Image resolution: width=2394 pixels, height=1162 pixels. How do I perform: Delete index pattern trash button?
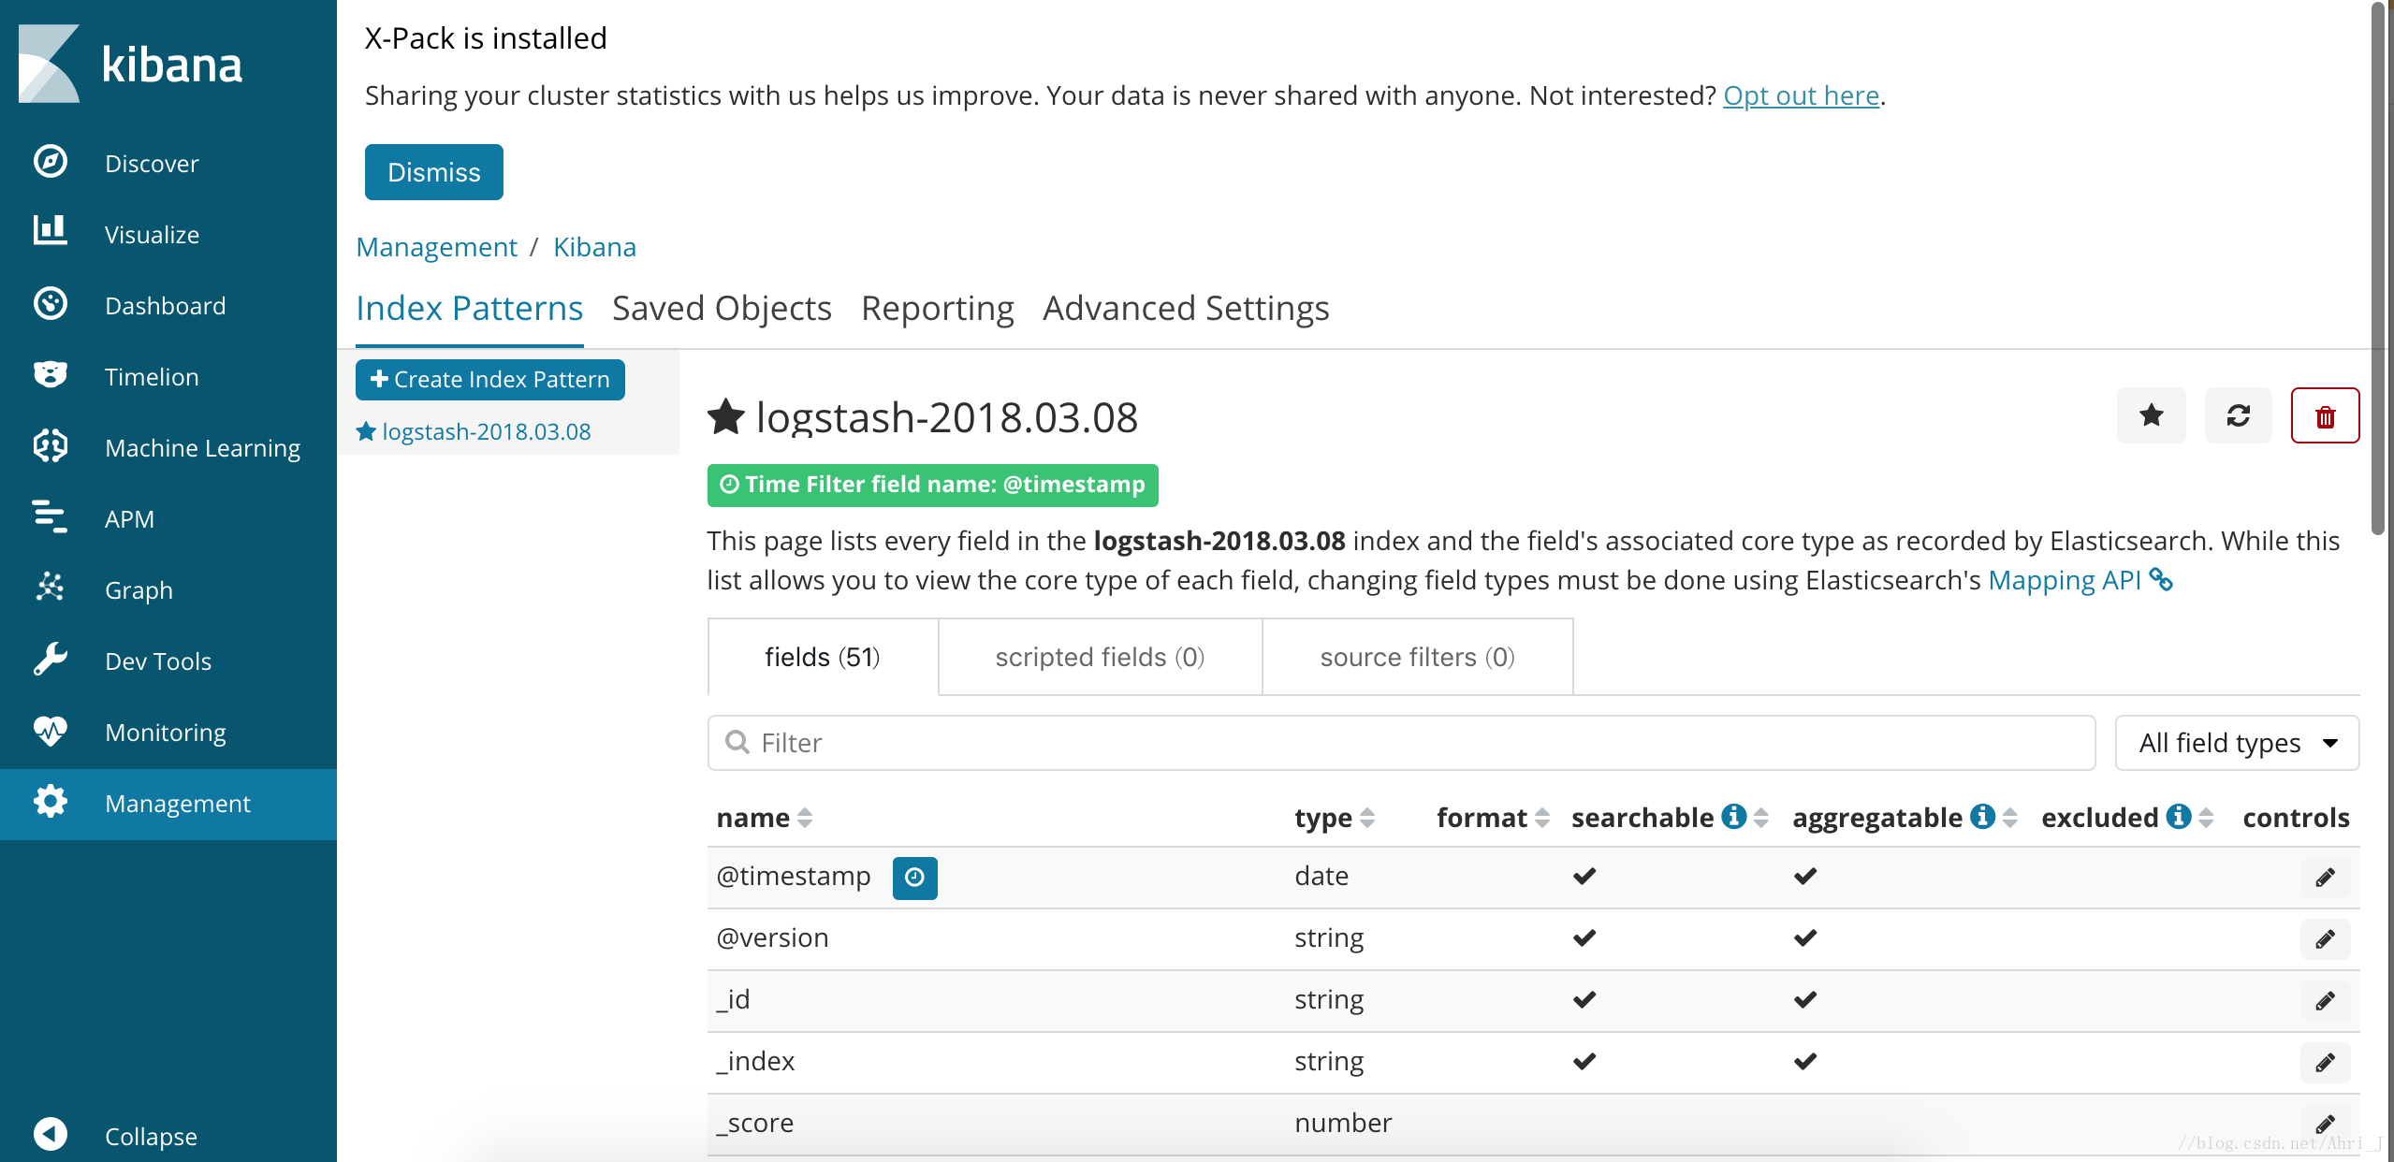point(2326,415)
